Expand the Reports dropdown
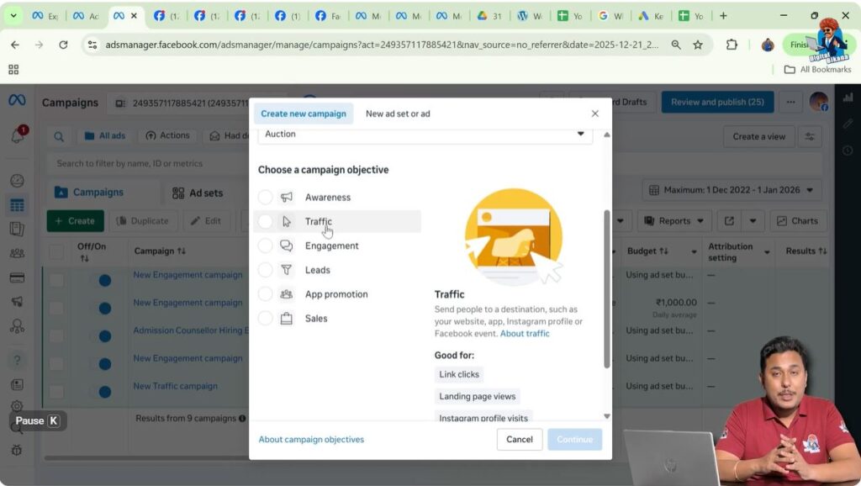 click(674, 220)
